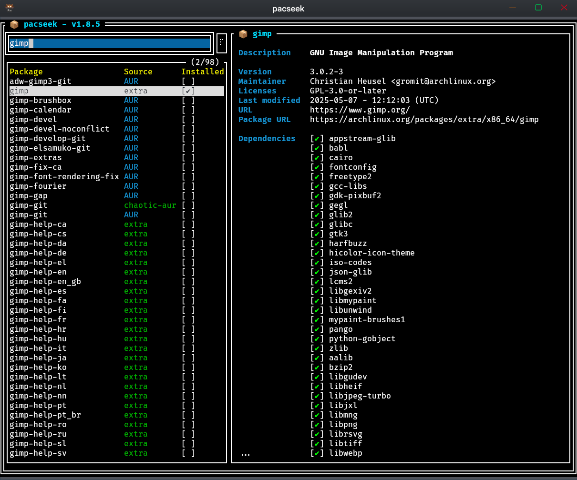Image resolution: width=577 pixels, height=480 pixels.
Task: Select the adw-gimp3-git package row
Action: (117, 81)
